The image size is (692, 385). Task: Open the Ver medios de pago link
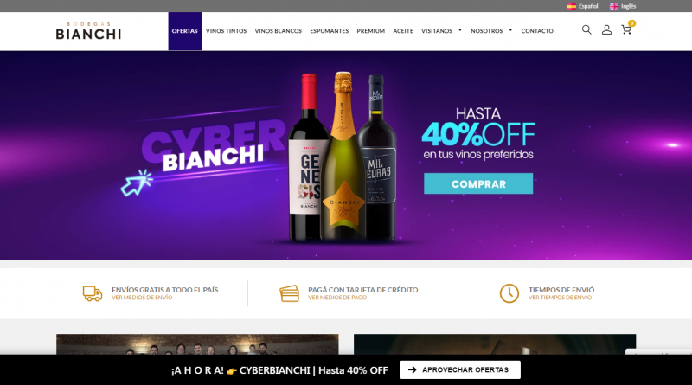(x=337, y=298)
